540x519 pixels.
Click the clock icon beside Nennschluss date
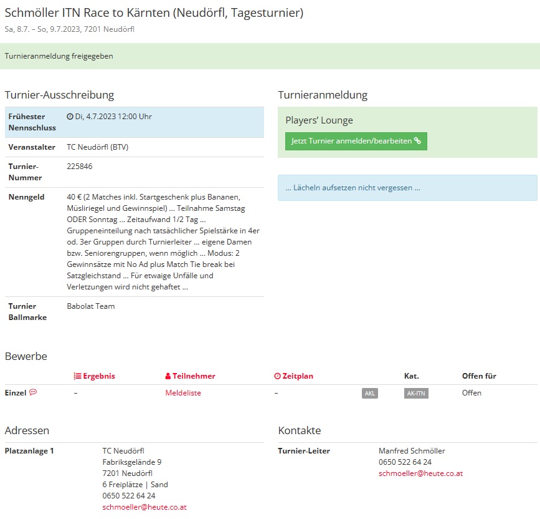[70, 117]
